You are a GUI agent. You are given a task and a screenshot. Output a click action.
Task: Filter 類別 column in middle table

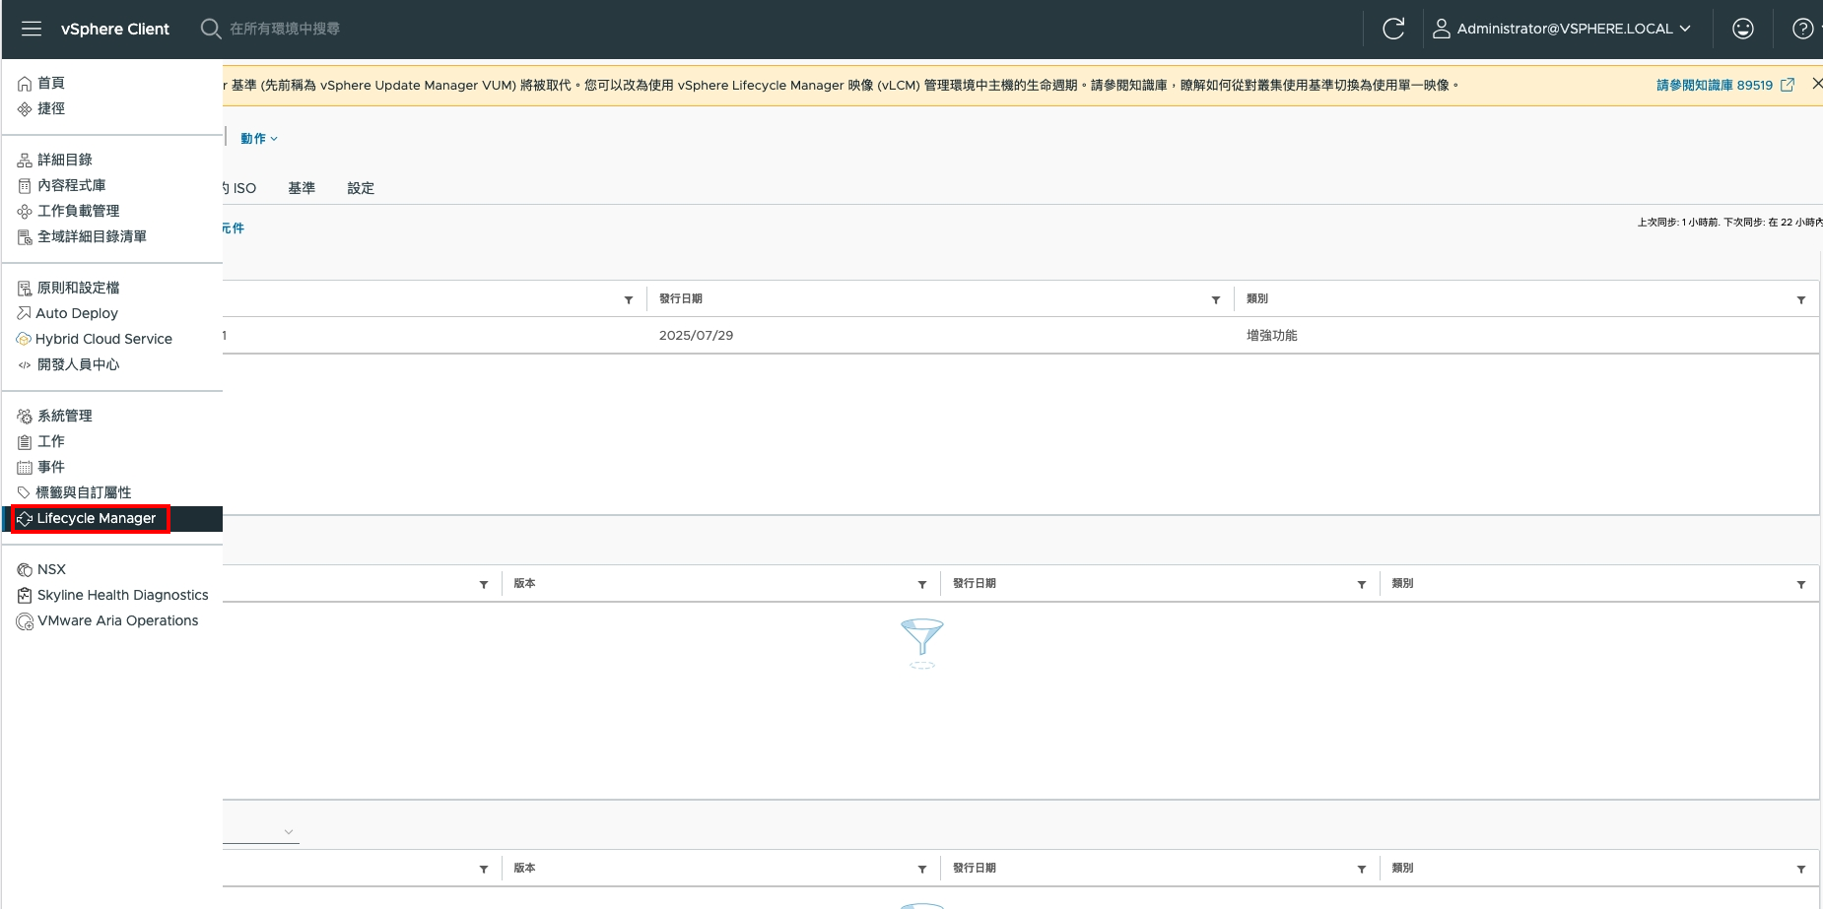[x=1801, y=584]
